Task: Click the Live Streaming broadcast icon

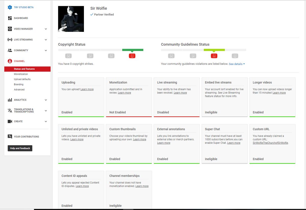Action: 10,40
